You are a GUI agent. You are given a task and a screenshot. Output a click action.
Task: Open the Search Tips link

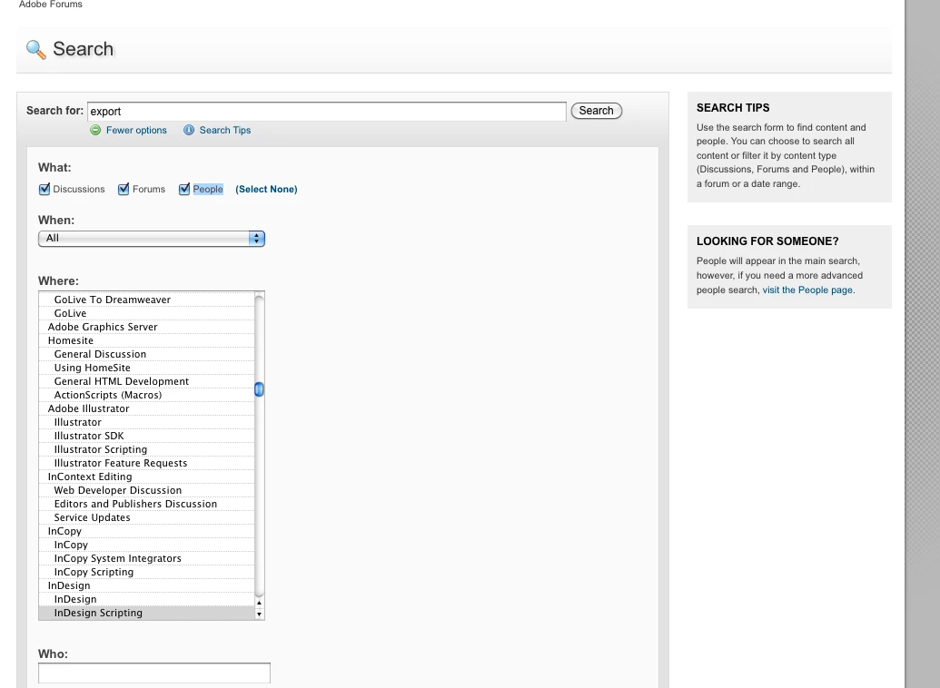(225, 130)
